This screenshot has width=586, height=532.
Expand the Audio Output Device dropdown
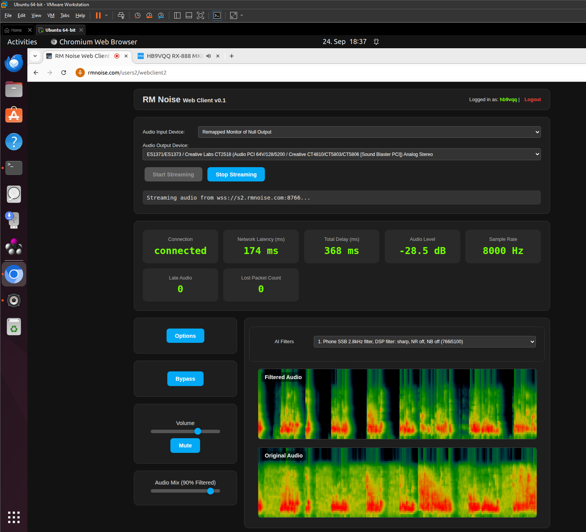click(342, 154)
